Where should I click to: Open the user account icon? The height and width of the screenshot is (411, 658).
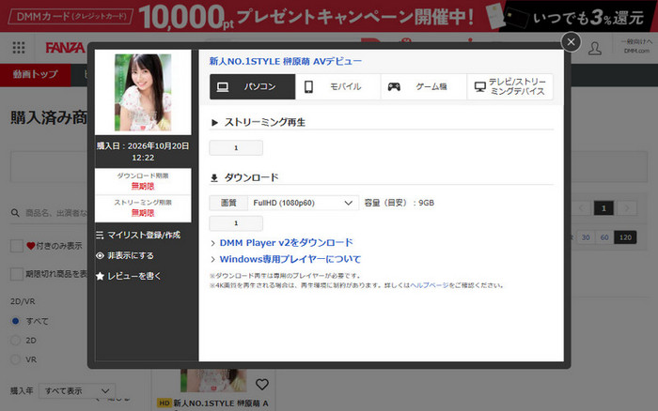595,48
